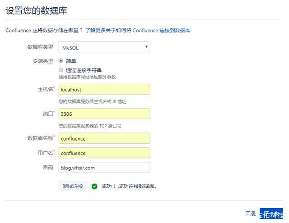
Task: Click the 使用数据库网址添加额外参数 hint text
Action: (87, 77)
